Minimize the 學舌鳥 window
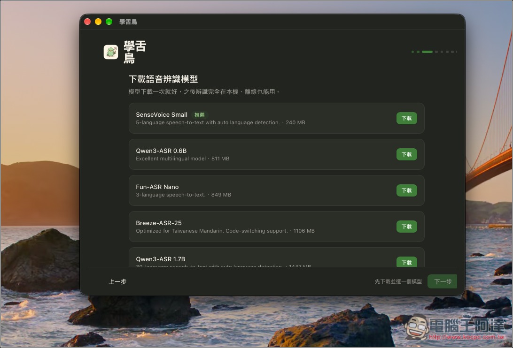This screenshot has height=348, width=513. click(x=98, y=22)
